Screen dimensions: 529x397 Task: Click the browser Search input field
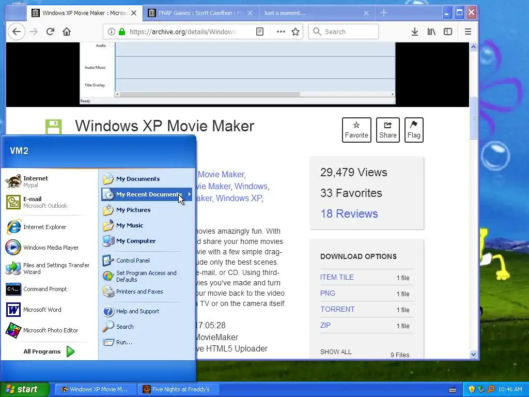[344, 32]
